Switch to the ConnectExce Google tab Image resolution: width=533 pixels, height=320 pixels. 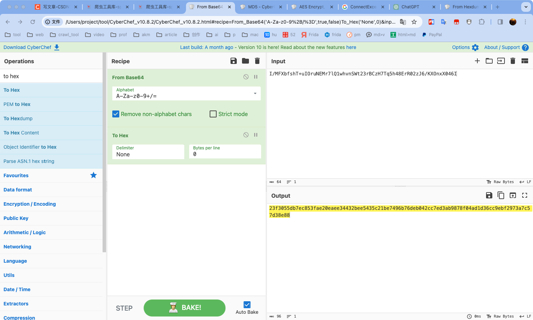pyautogui.click(x=363, y=7)
